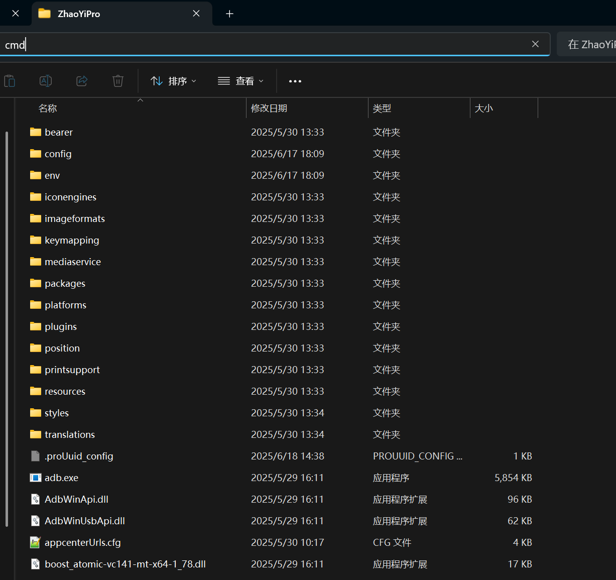Select the keymapping folder icon
The image size is (616, 580).
35,240
